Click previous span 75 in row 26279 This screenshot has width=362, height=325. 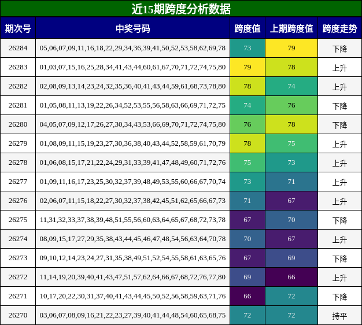(x=291, y=143)
